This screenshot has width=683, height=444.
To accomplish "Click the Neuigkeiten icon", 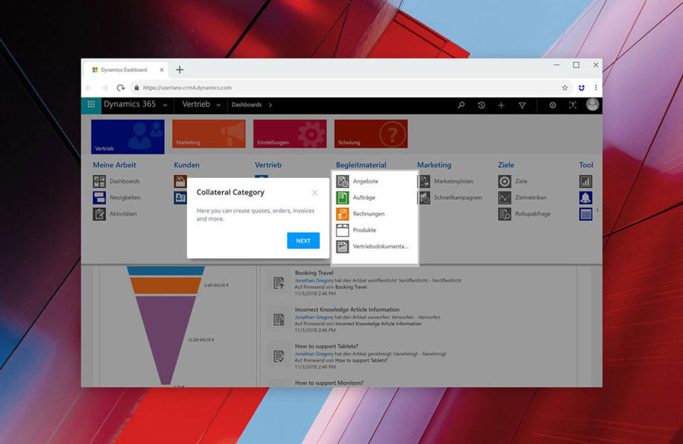I will [x=100, y=198].
